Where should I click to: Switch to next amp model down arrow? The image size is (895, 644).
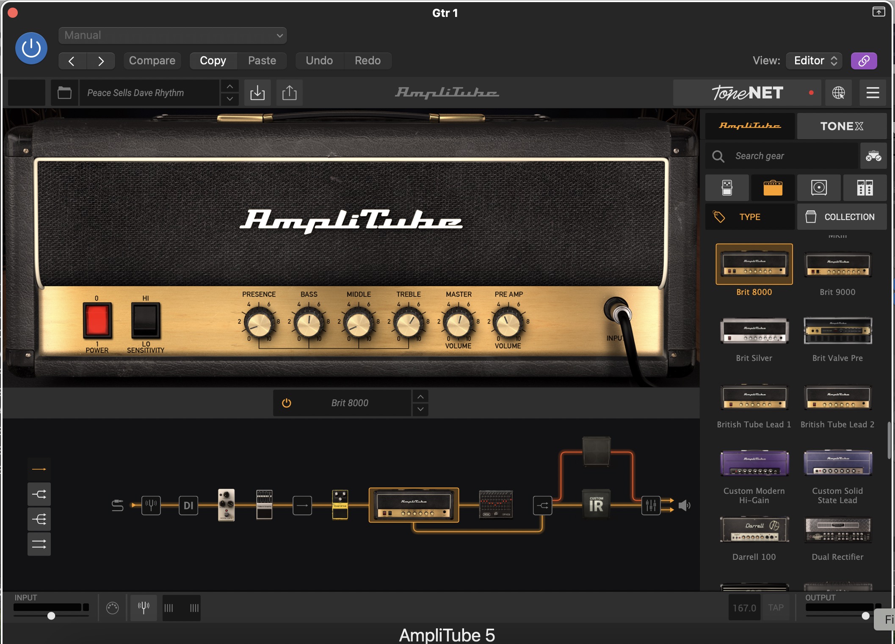pos(420,409)
